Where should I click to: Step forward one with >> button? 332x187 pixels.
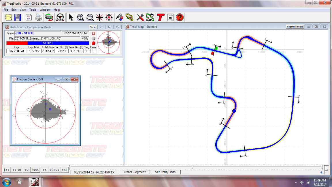coord(45,170)
